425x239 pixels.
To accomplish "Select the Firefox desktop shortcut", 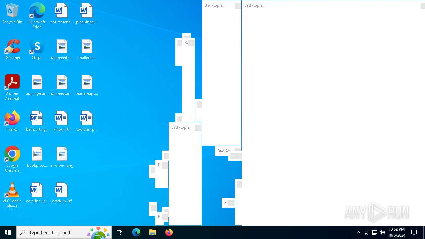I will pos(12,121).
